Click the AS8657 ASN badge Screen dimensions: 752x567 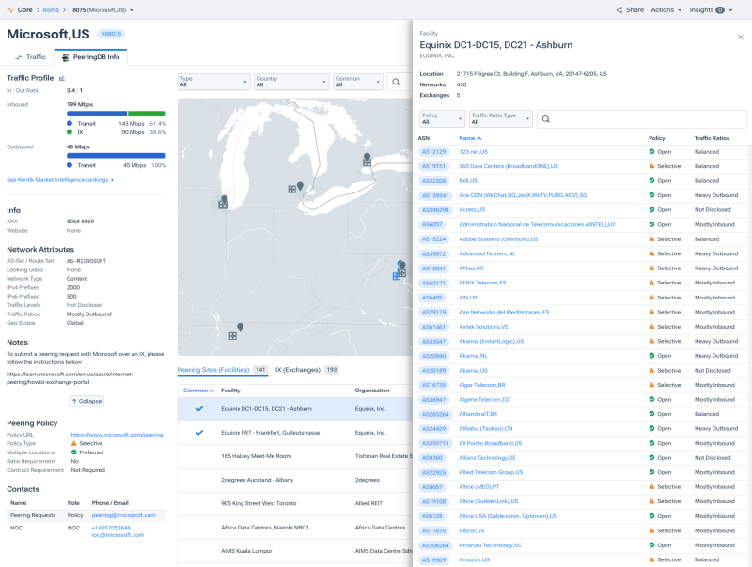(432, 487)
